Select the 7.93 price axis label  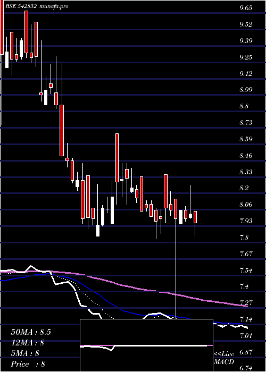tap(246, 221)
